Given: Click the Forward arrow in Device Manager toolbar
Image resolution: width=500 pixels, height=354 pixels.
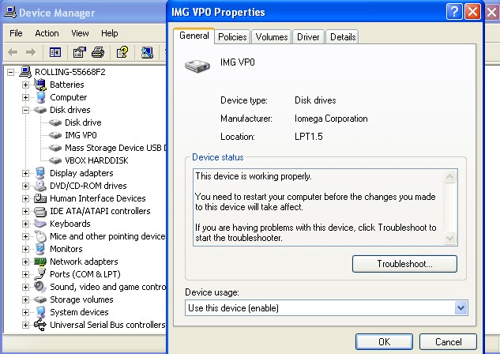Looking at the screenshot, I should 31,52.
